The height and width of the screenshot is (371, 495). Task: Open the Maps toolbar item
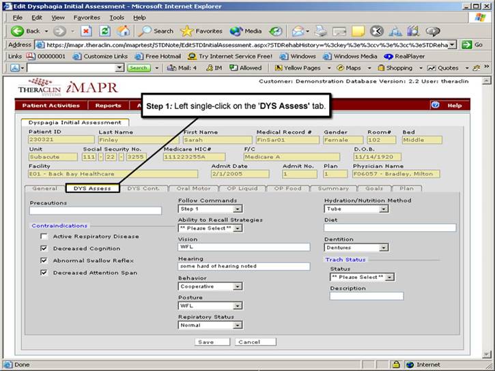point(348,68)
